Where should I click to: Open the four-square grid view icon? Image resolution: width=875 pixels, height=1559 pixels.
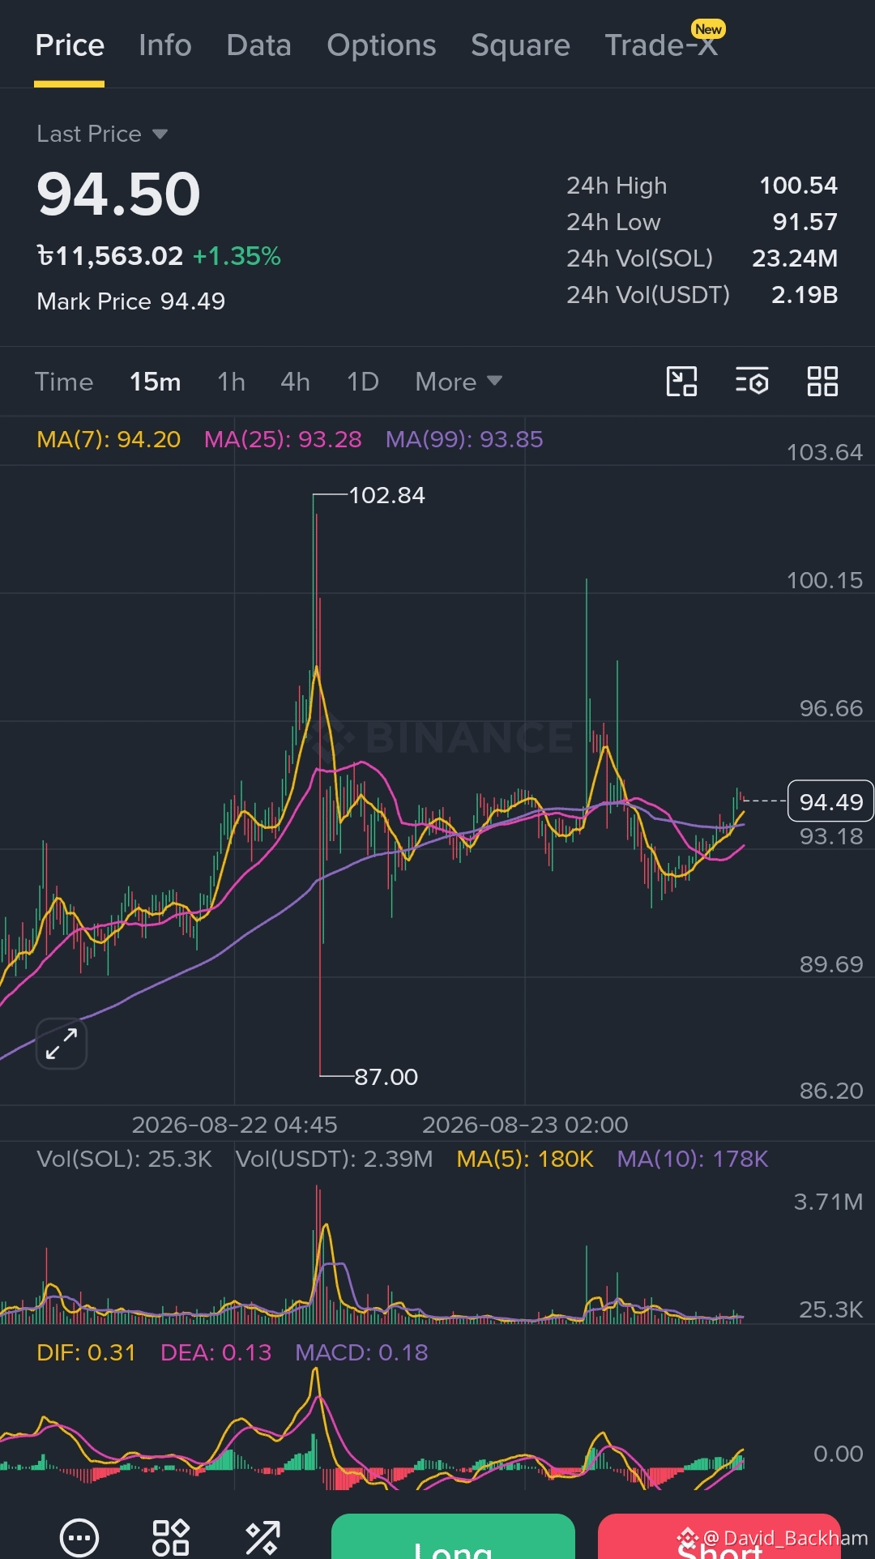pyautogui.click(x=822, y=382)
